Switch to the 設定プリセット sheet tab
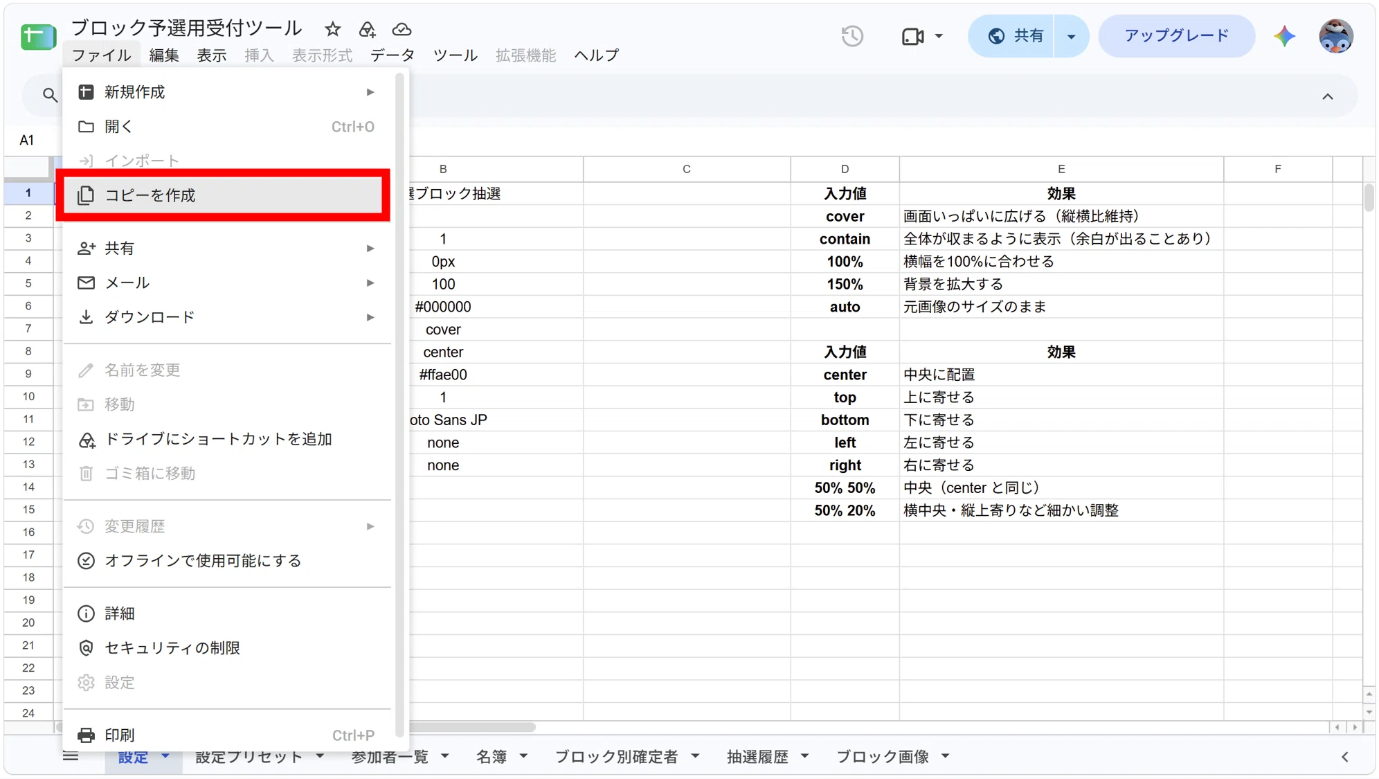This screenshot has height=779, width=1379. [x=249, y=757]
